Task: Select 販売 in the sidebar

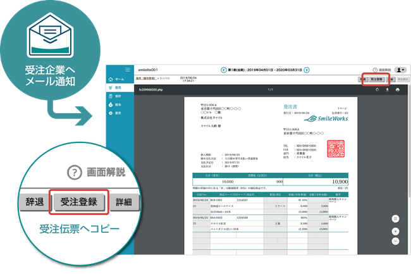Action: (x=118, y=86)
